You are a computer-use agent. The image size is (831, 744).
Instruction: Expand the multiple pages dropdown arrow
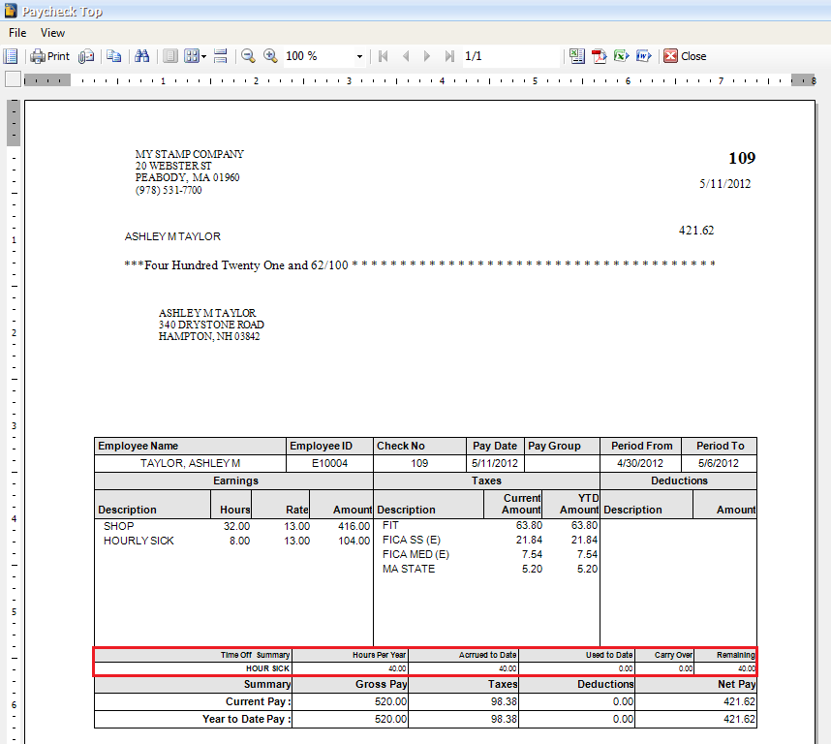click(204, 57)
